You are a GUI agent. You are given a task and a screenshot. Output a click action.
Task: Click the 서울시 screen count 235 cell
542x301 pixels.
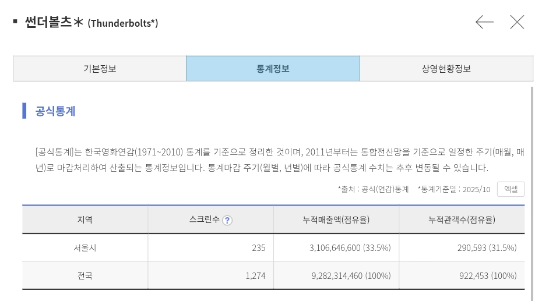click(x=258, y=247)
